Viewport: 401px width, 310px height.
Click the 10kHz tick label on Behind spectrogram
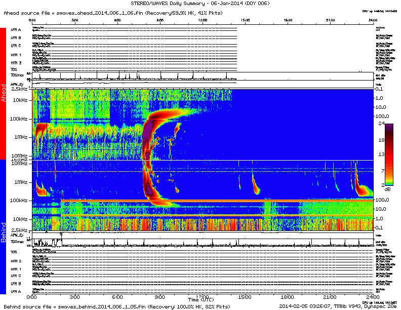coord(20,219)
